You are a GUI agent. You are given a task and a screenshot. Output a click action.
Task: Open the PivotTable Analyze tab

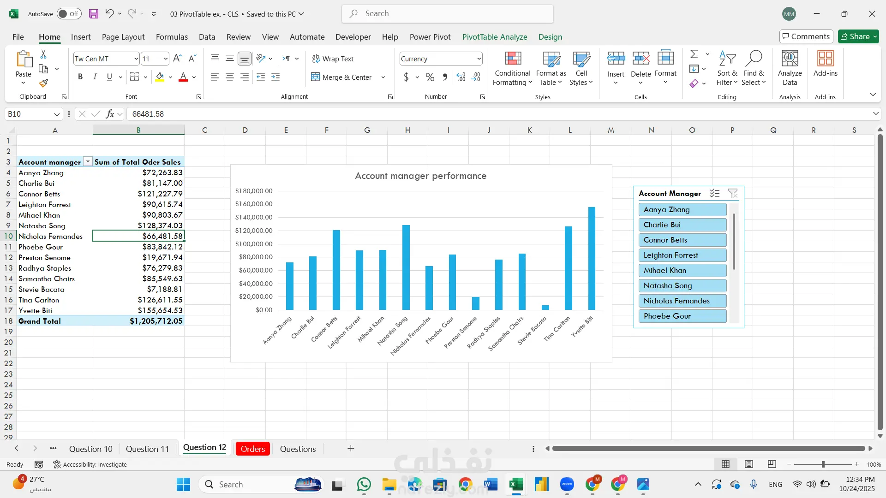(x=494, y=37)
